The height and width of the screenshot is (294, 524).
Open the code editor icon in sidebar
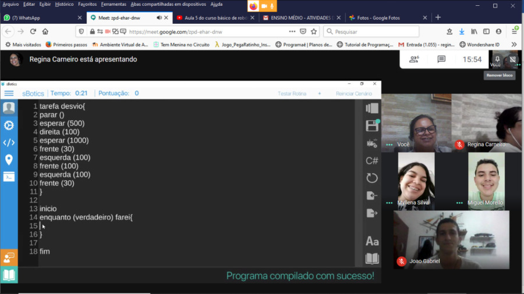click(x=9, y=142)
